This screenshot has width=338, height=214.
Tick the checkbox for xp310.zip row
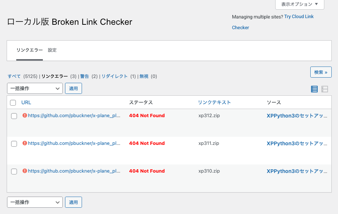pos(14,171)
